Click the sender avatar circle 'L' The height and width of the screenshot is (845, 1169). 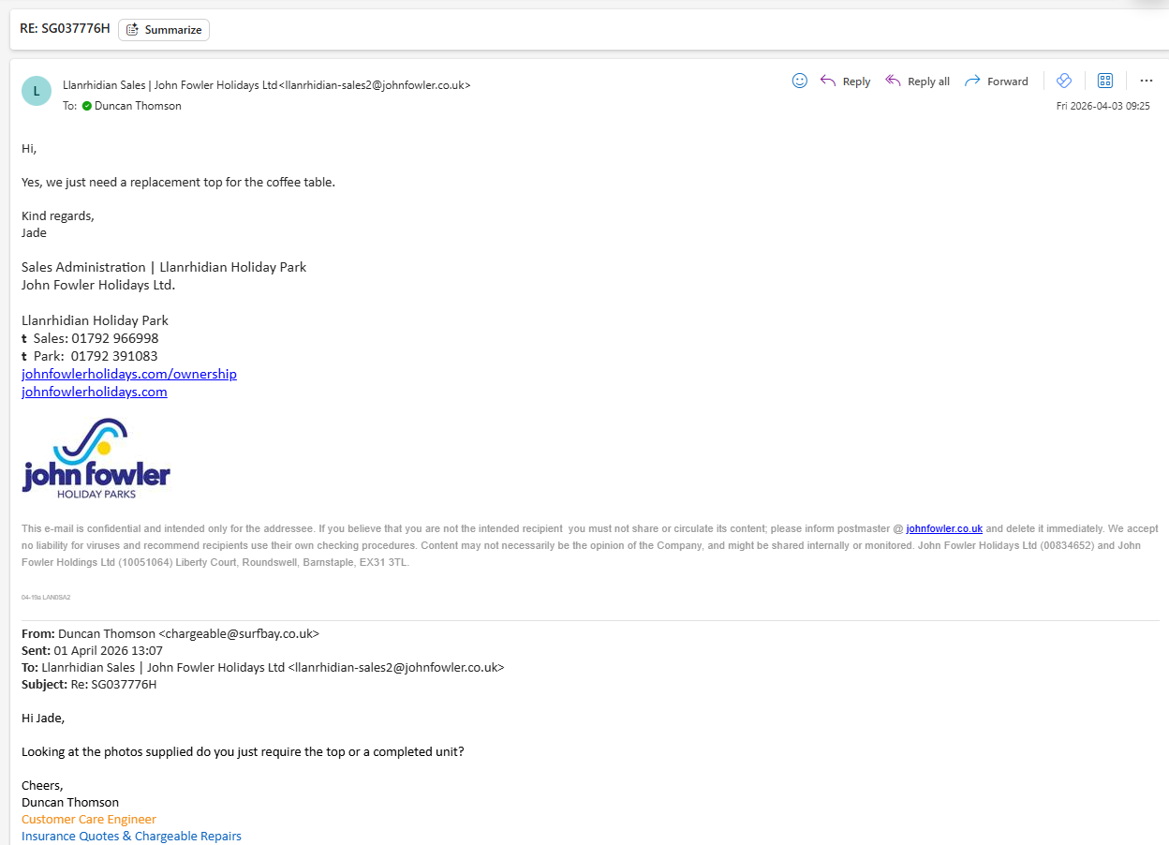(x=37, y=91)
